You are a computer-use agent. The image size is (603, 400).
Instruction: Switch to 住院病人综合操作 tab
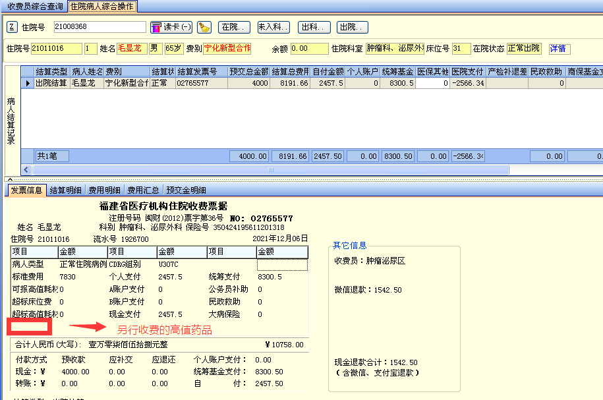coord(102,6)
